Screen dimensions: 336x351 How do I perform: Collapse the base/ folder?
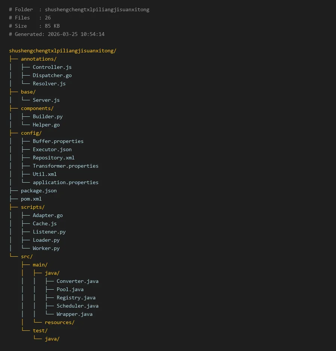click(x=28, y=92)
